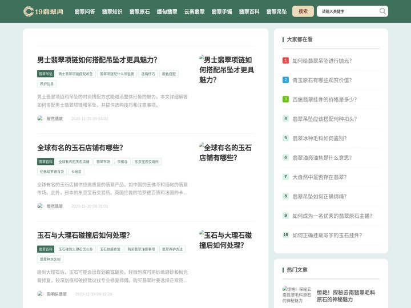Open ranked link 如何正确挂戴写字的玉石挂件?

[x=327, y=235]
